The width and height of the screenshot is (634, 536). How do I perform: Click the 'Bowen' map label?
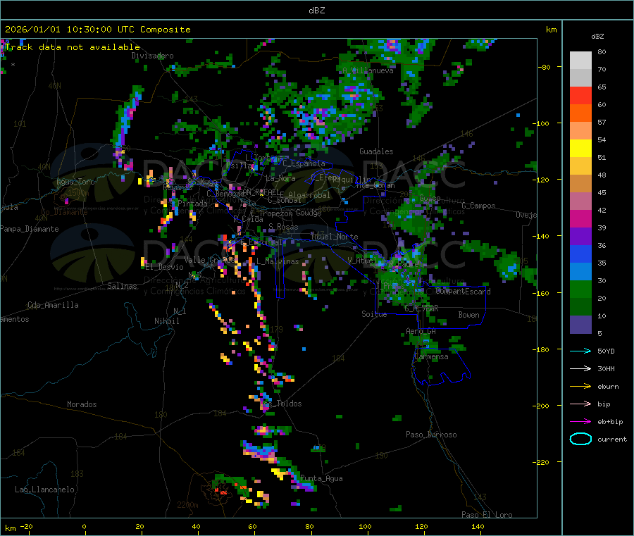click(x=468, y=315)
